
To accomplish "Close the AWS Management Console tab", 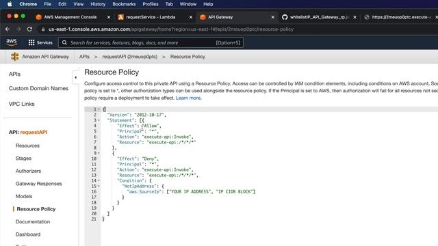I will pos(109,17).
